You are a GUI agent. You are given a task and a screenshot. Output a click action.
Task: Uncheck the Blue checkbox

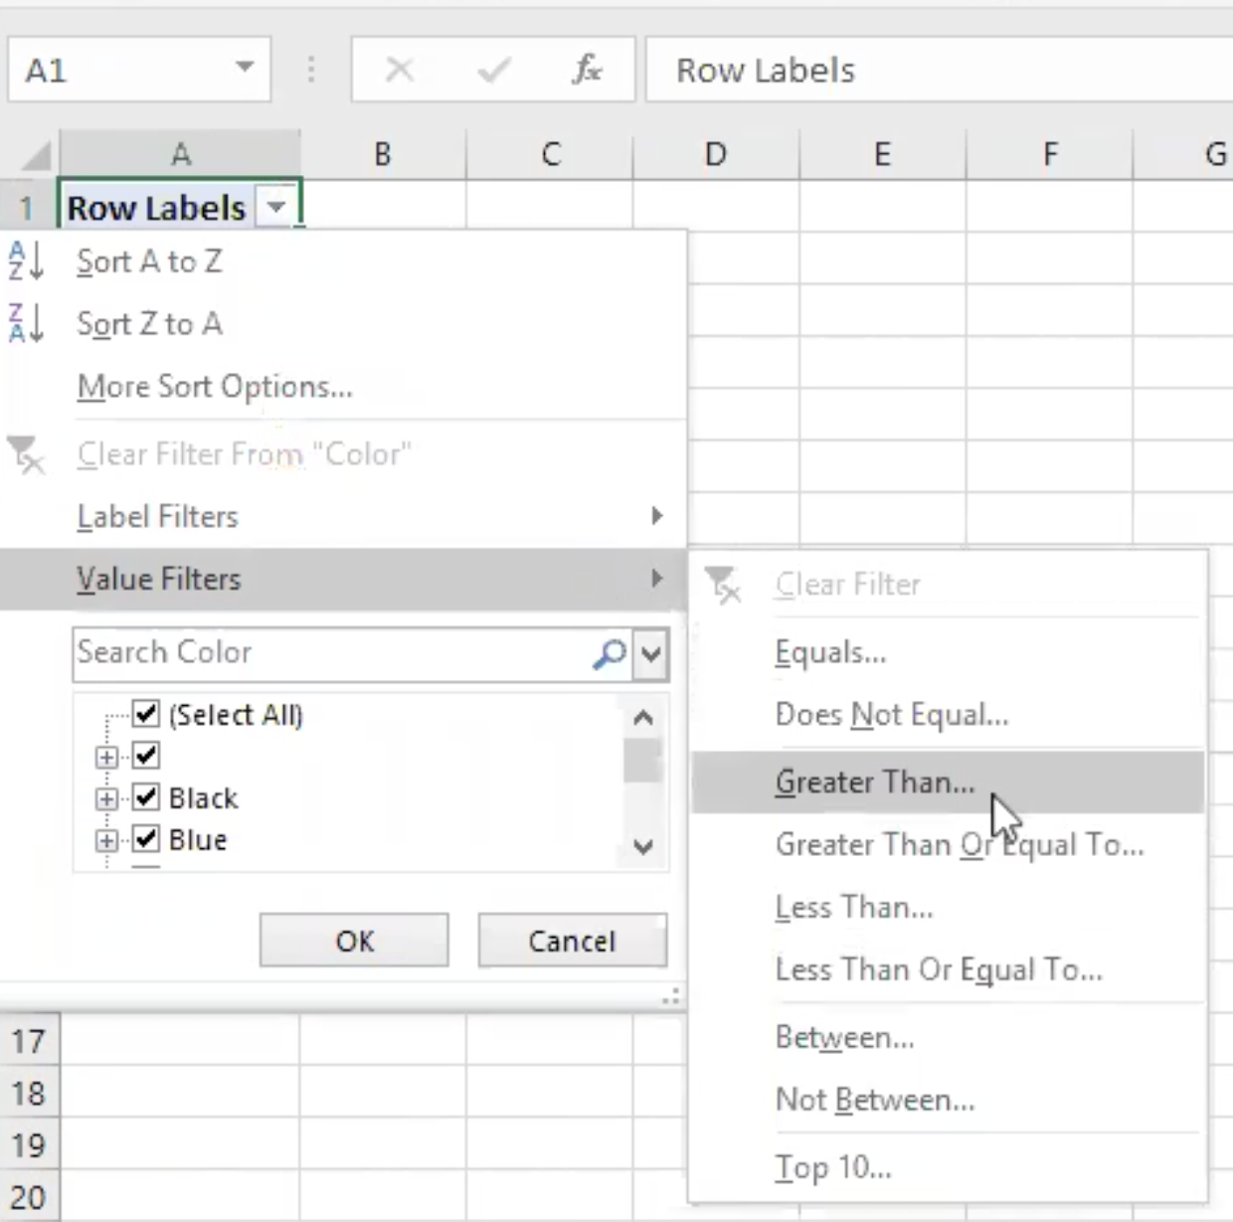coord(146,838)
